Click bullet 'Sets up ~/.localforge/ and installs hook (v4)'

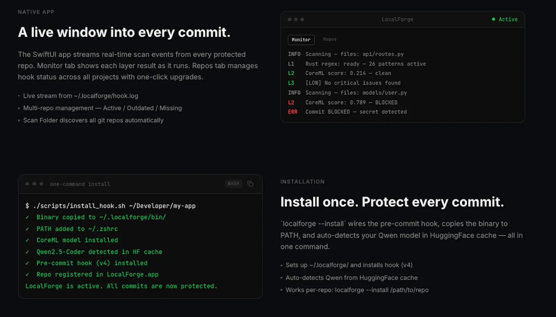(x=349, y=265)
